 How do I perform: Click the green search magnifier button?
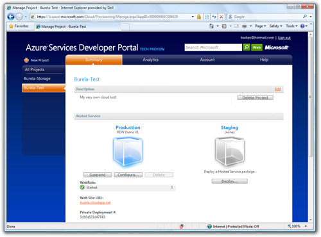247,47
